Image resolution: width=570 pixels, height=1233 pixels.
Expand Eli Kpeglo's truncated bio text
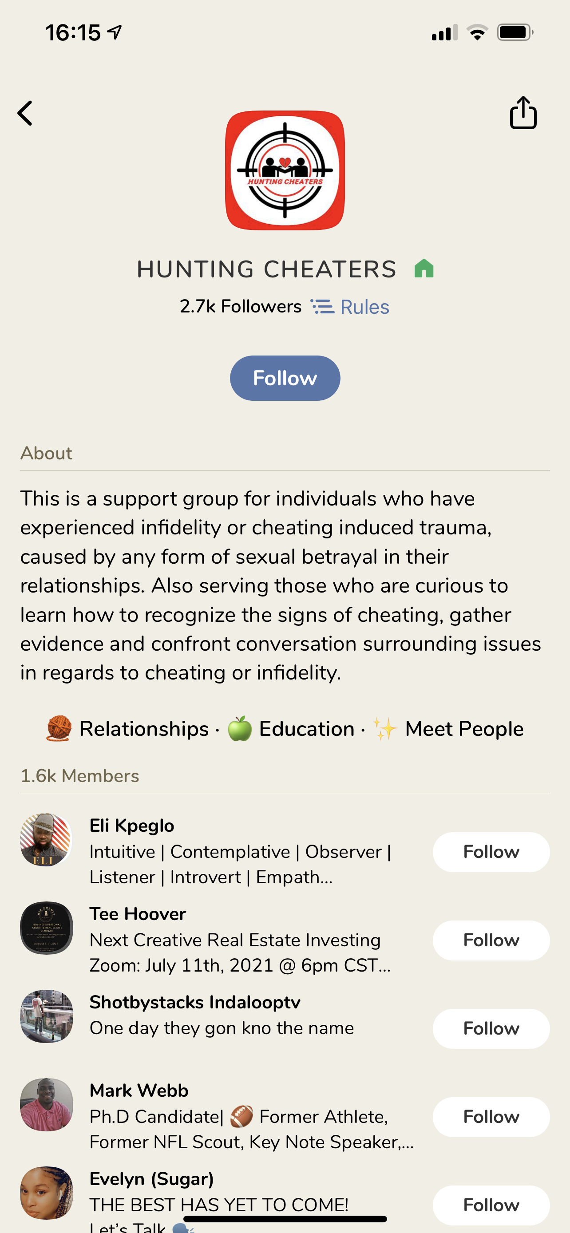click(241, 865)
